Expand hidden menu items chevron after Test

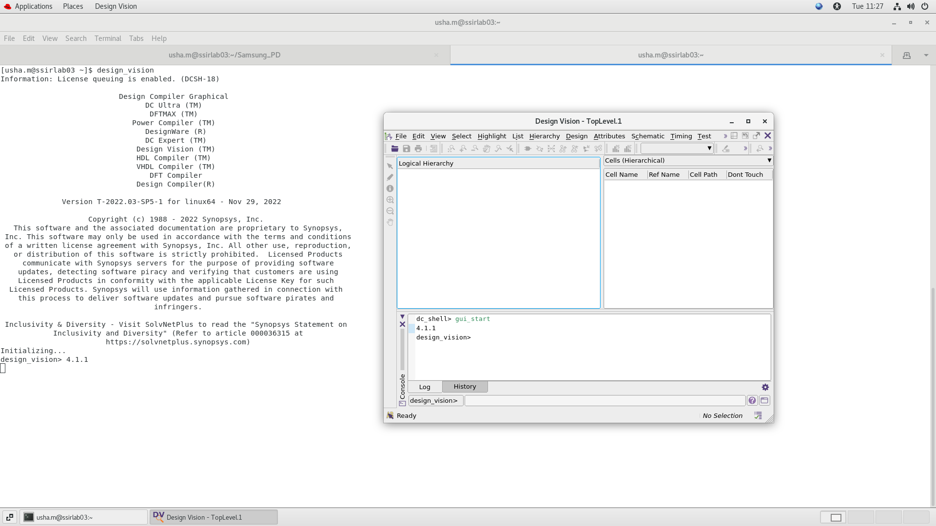coord(725,136)
